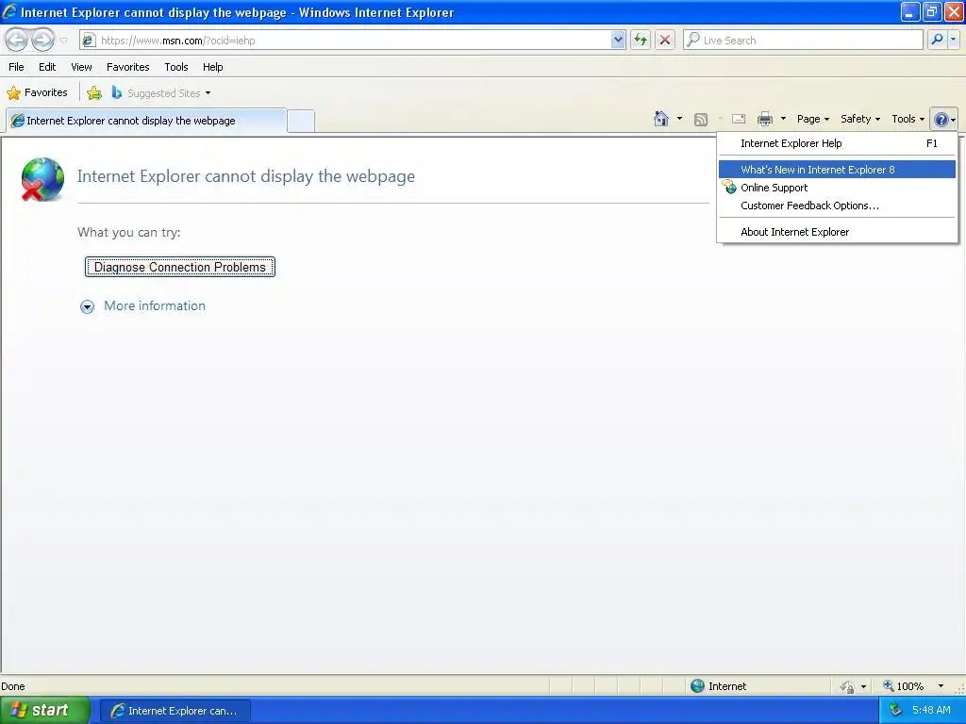Viewport: 966px width, 724px height.
Task: Click the globe with red X error icon
Action: coord(42,179)
